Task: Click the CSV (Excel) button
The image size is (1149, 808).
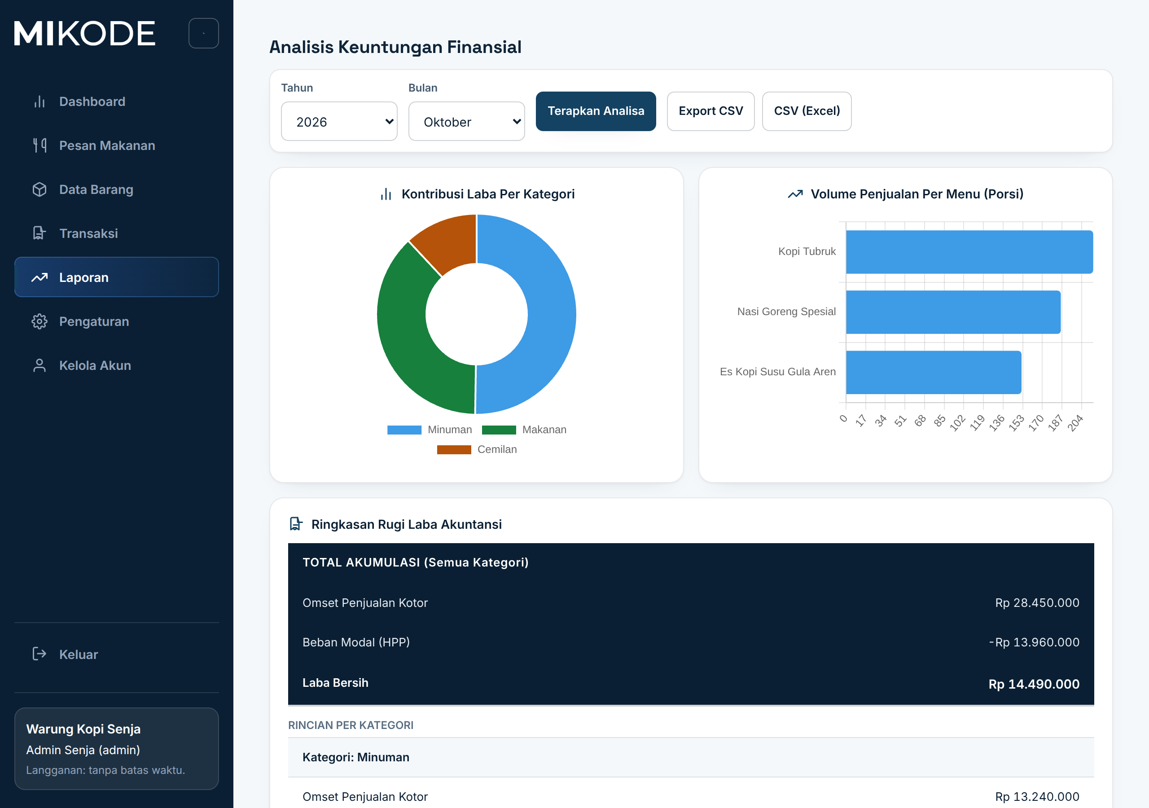Action: [x=807, y=111]
